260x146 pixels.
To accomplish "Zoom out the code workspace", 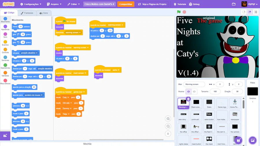I will click(168, 126).
